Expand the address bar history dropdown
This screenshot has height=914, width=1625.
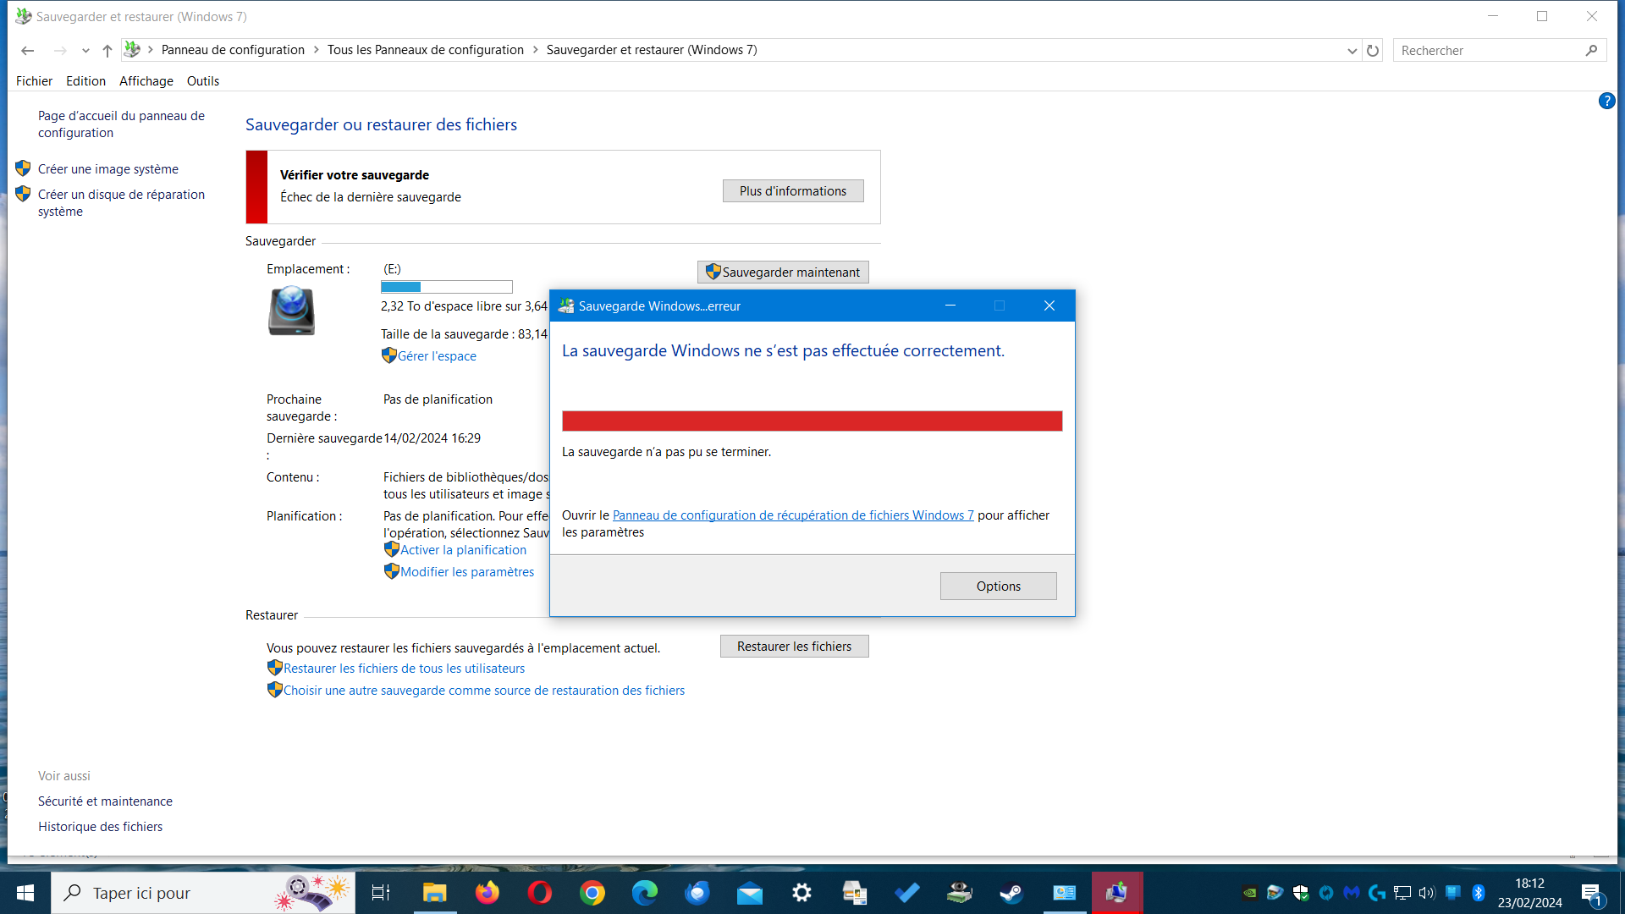(1352, 51)
